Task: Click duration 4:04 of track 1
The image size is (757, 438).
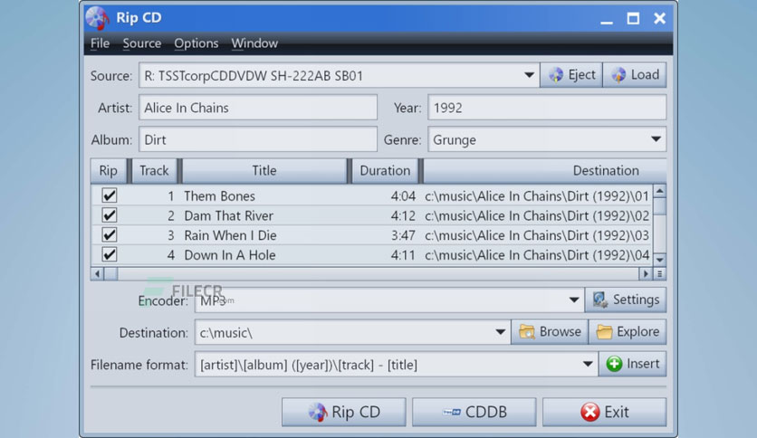Action: (x=403, y=195)
